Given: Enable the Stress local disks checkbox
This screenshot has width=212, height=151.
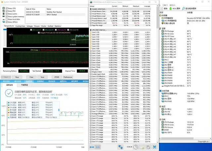Looking at the screenshot, I should pos(7,19).
